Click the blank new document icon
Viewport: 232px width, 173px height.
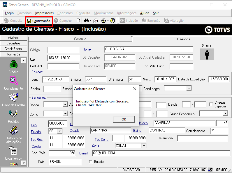tap(78, 21)
